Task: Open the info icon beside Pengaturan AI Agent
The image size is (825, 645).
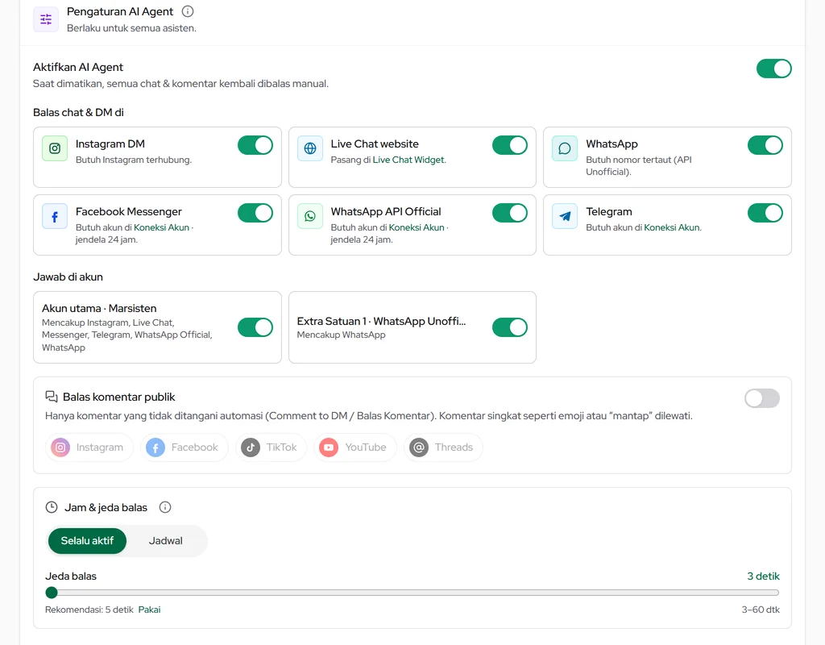Action: 187,11
